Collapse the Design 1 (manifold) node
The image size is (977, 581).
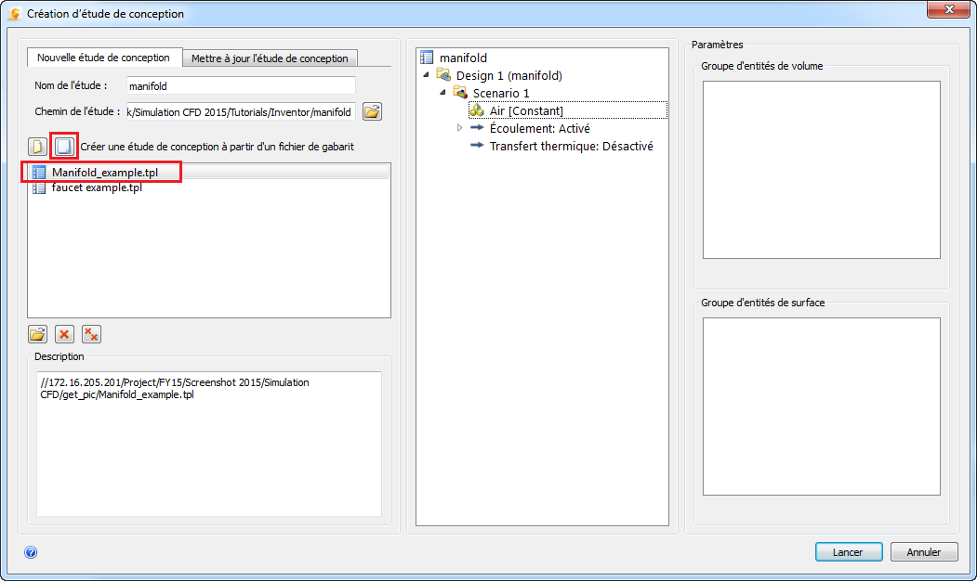[426, 75]
